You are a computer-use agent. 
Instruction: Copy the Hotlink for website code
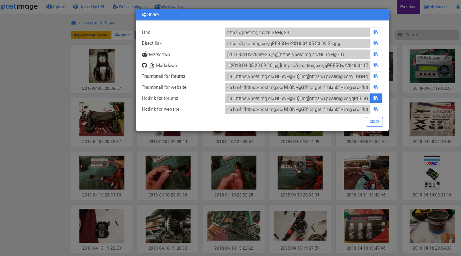376,109
